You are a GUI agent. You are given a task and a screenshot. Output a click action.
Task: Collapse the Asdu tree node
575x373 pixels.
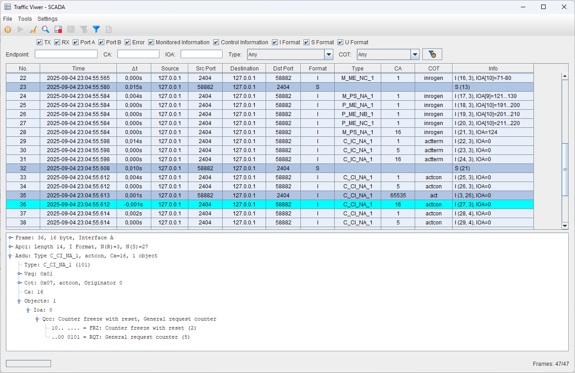click(x=11, y=256)
